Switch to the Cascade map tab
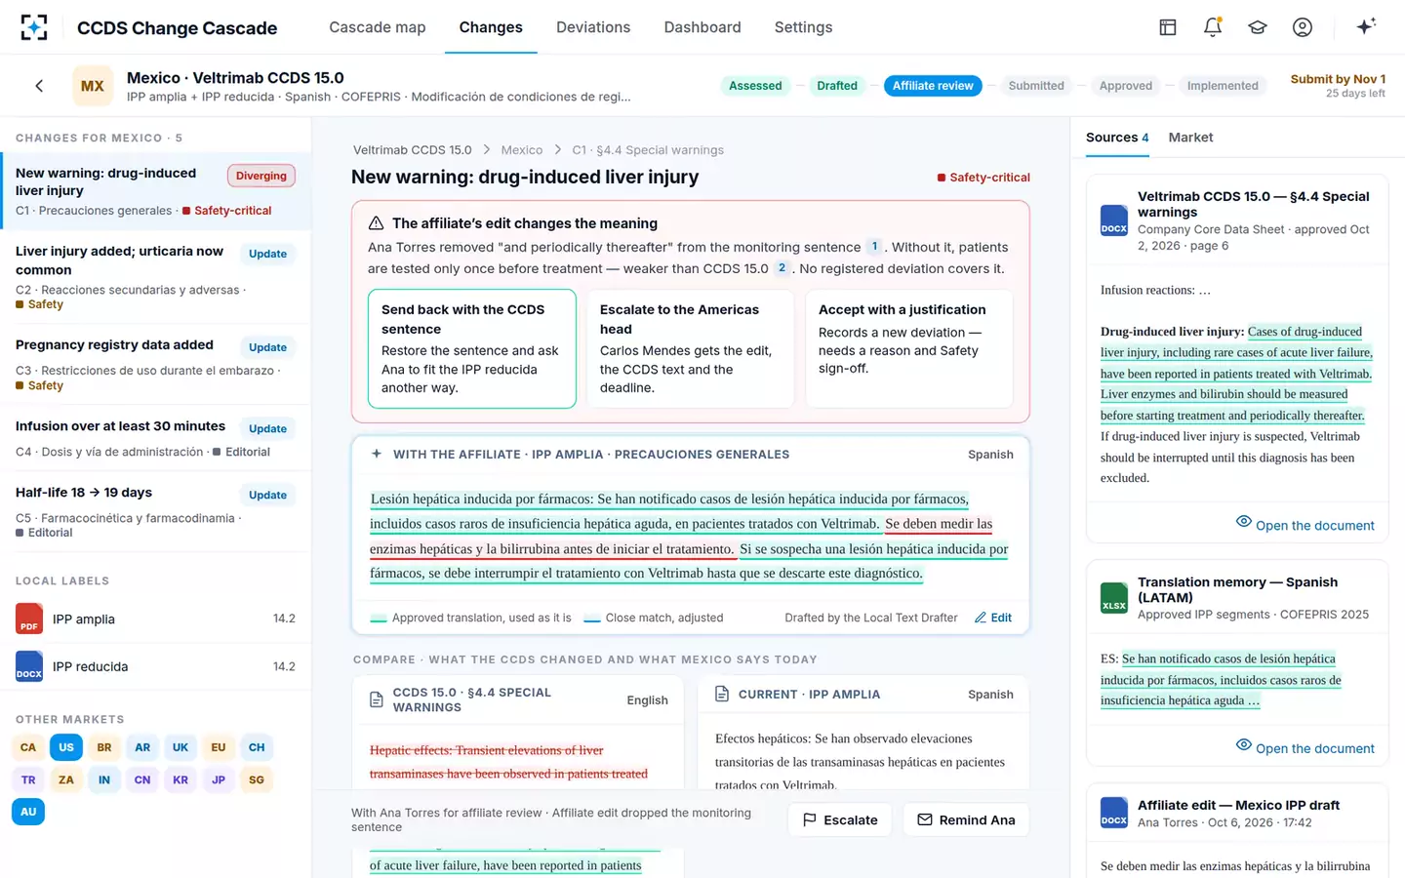Image resolution: width=1405 pixels, height=878 pixels. [378, 27]
